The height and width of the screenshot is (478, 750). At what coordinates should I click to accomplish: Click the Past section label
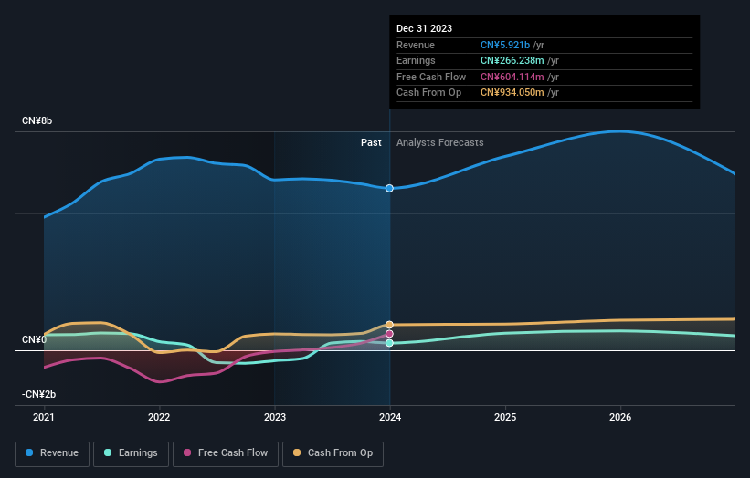371,143
